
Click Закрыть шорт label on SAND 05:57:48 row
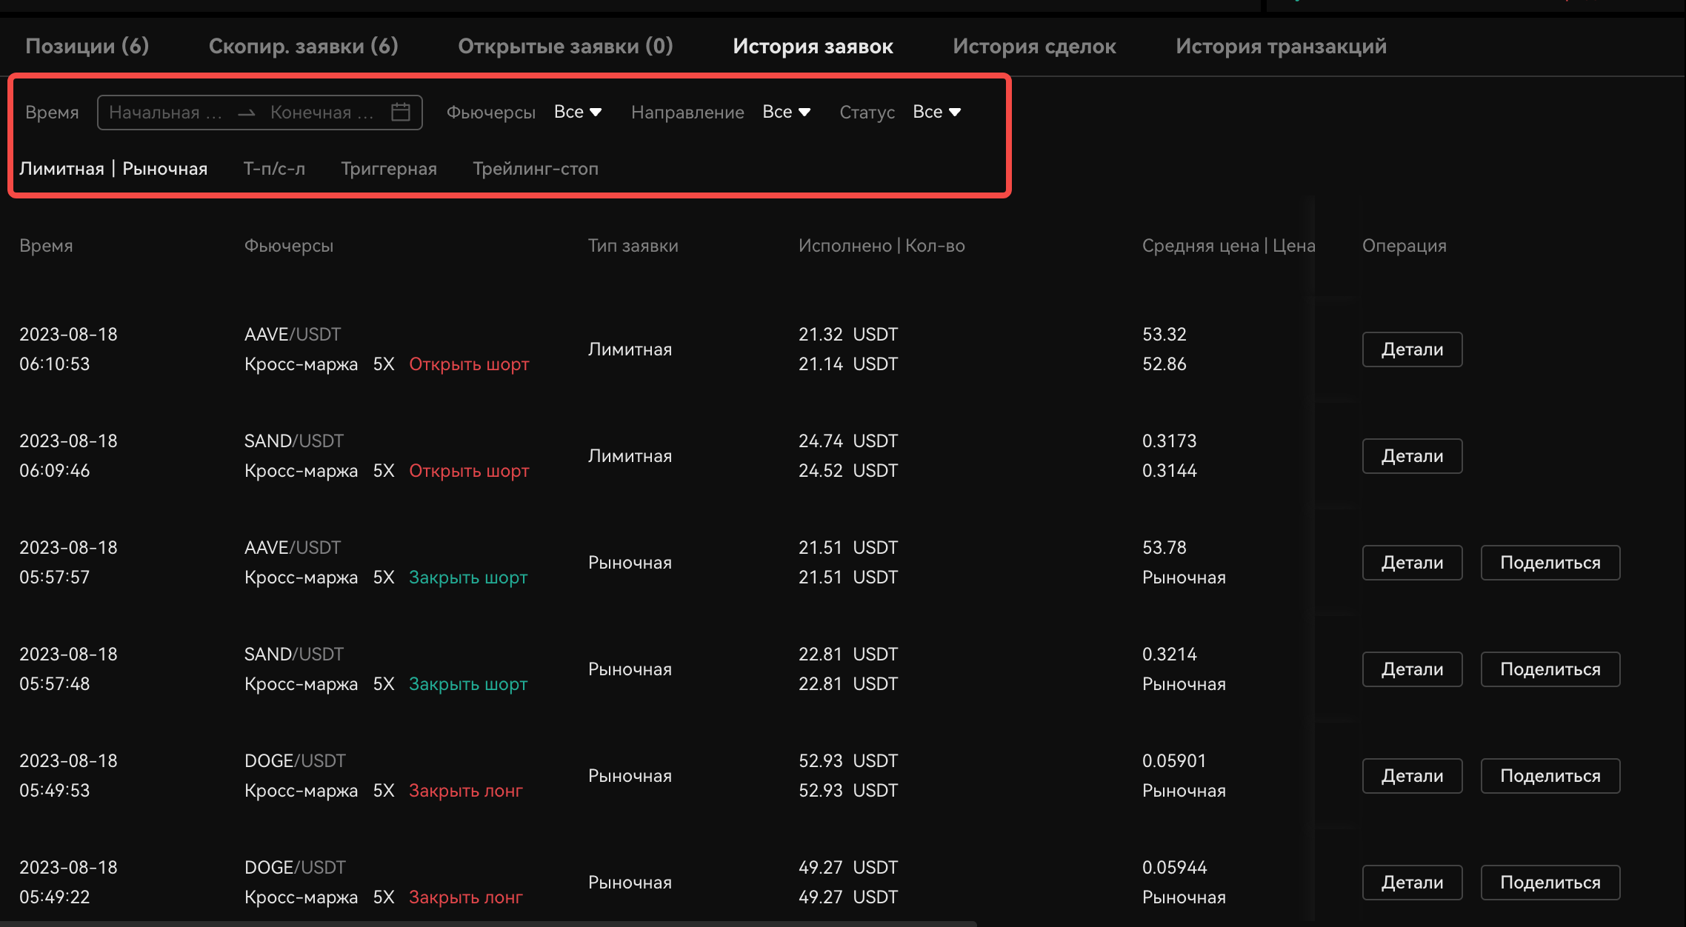[468, 684]
